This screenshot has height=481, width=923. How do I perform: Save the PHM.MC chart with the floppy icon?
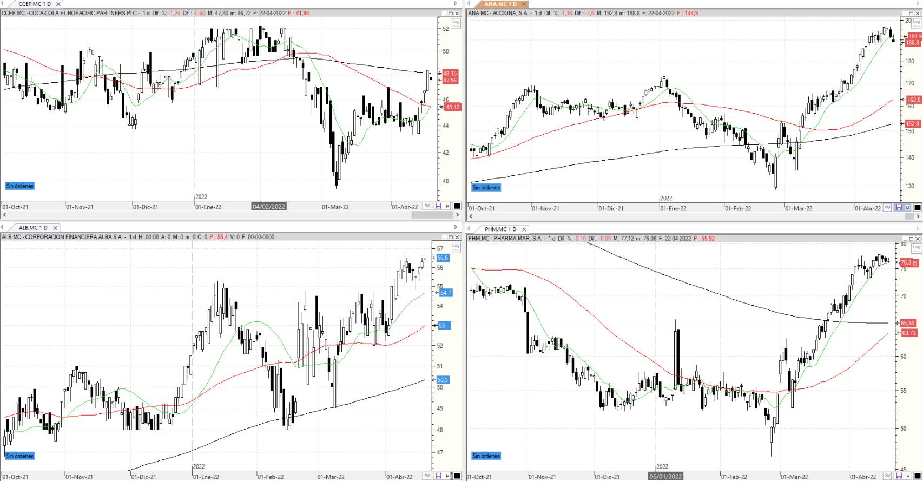[x=899, y=476]
